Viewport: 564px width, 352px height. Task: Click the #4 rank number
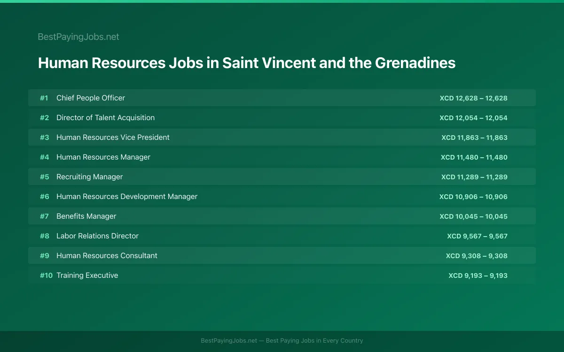pyautogui.click(x=44, y=157)
